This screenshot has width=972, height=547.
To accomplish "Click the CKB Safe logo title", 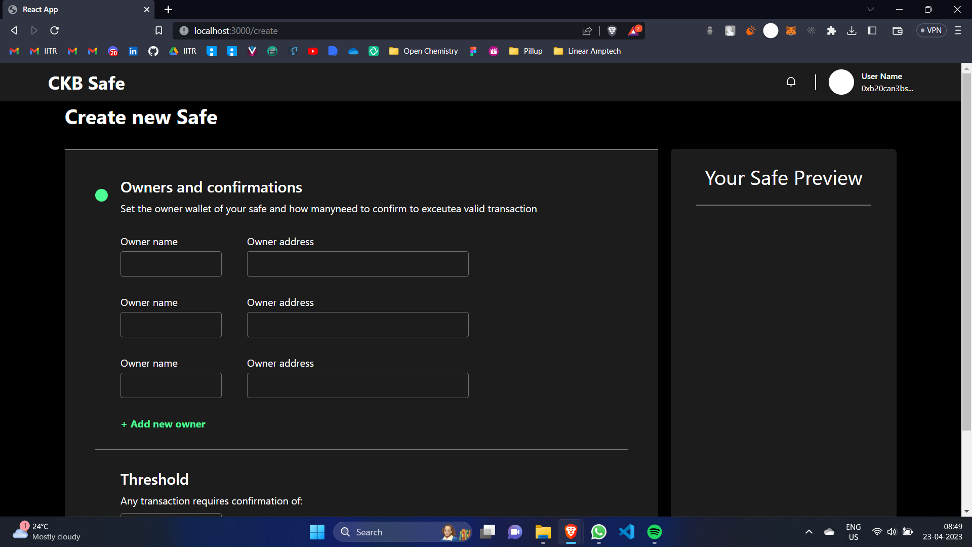I will coord(87,83).
